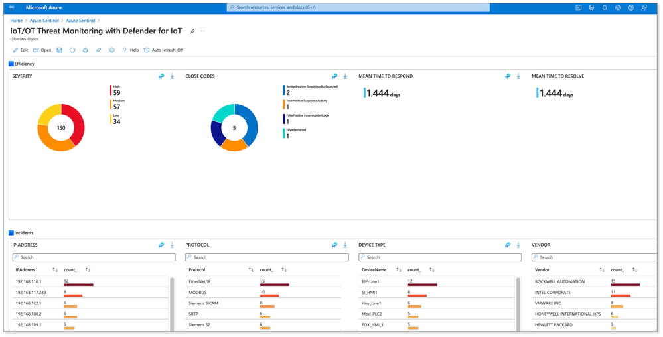Select the EtherNet/IP protocol row
Viewport: 663px width, 337px height.
[x=263, y=282]
